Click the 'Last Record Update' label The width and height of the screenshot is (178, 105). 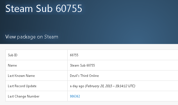click(x=22, y=86)
